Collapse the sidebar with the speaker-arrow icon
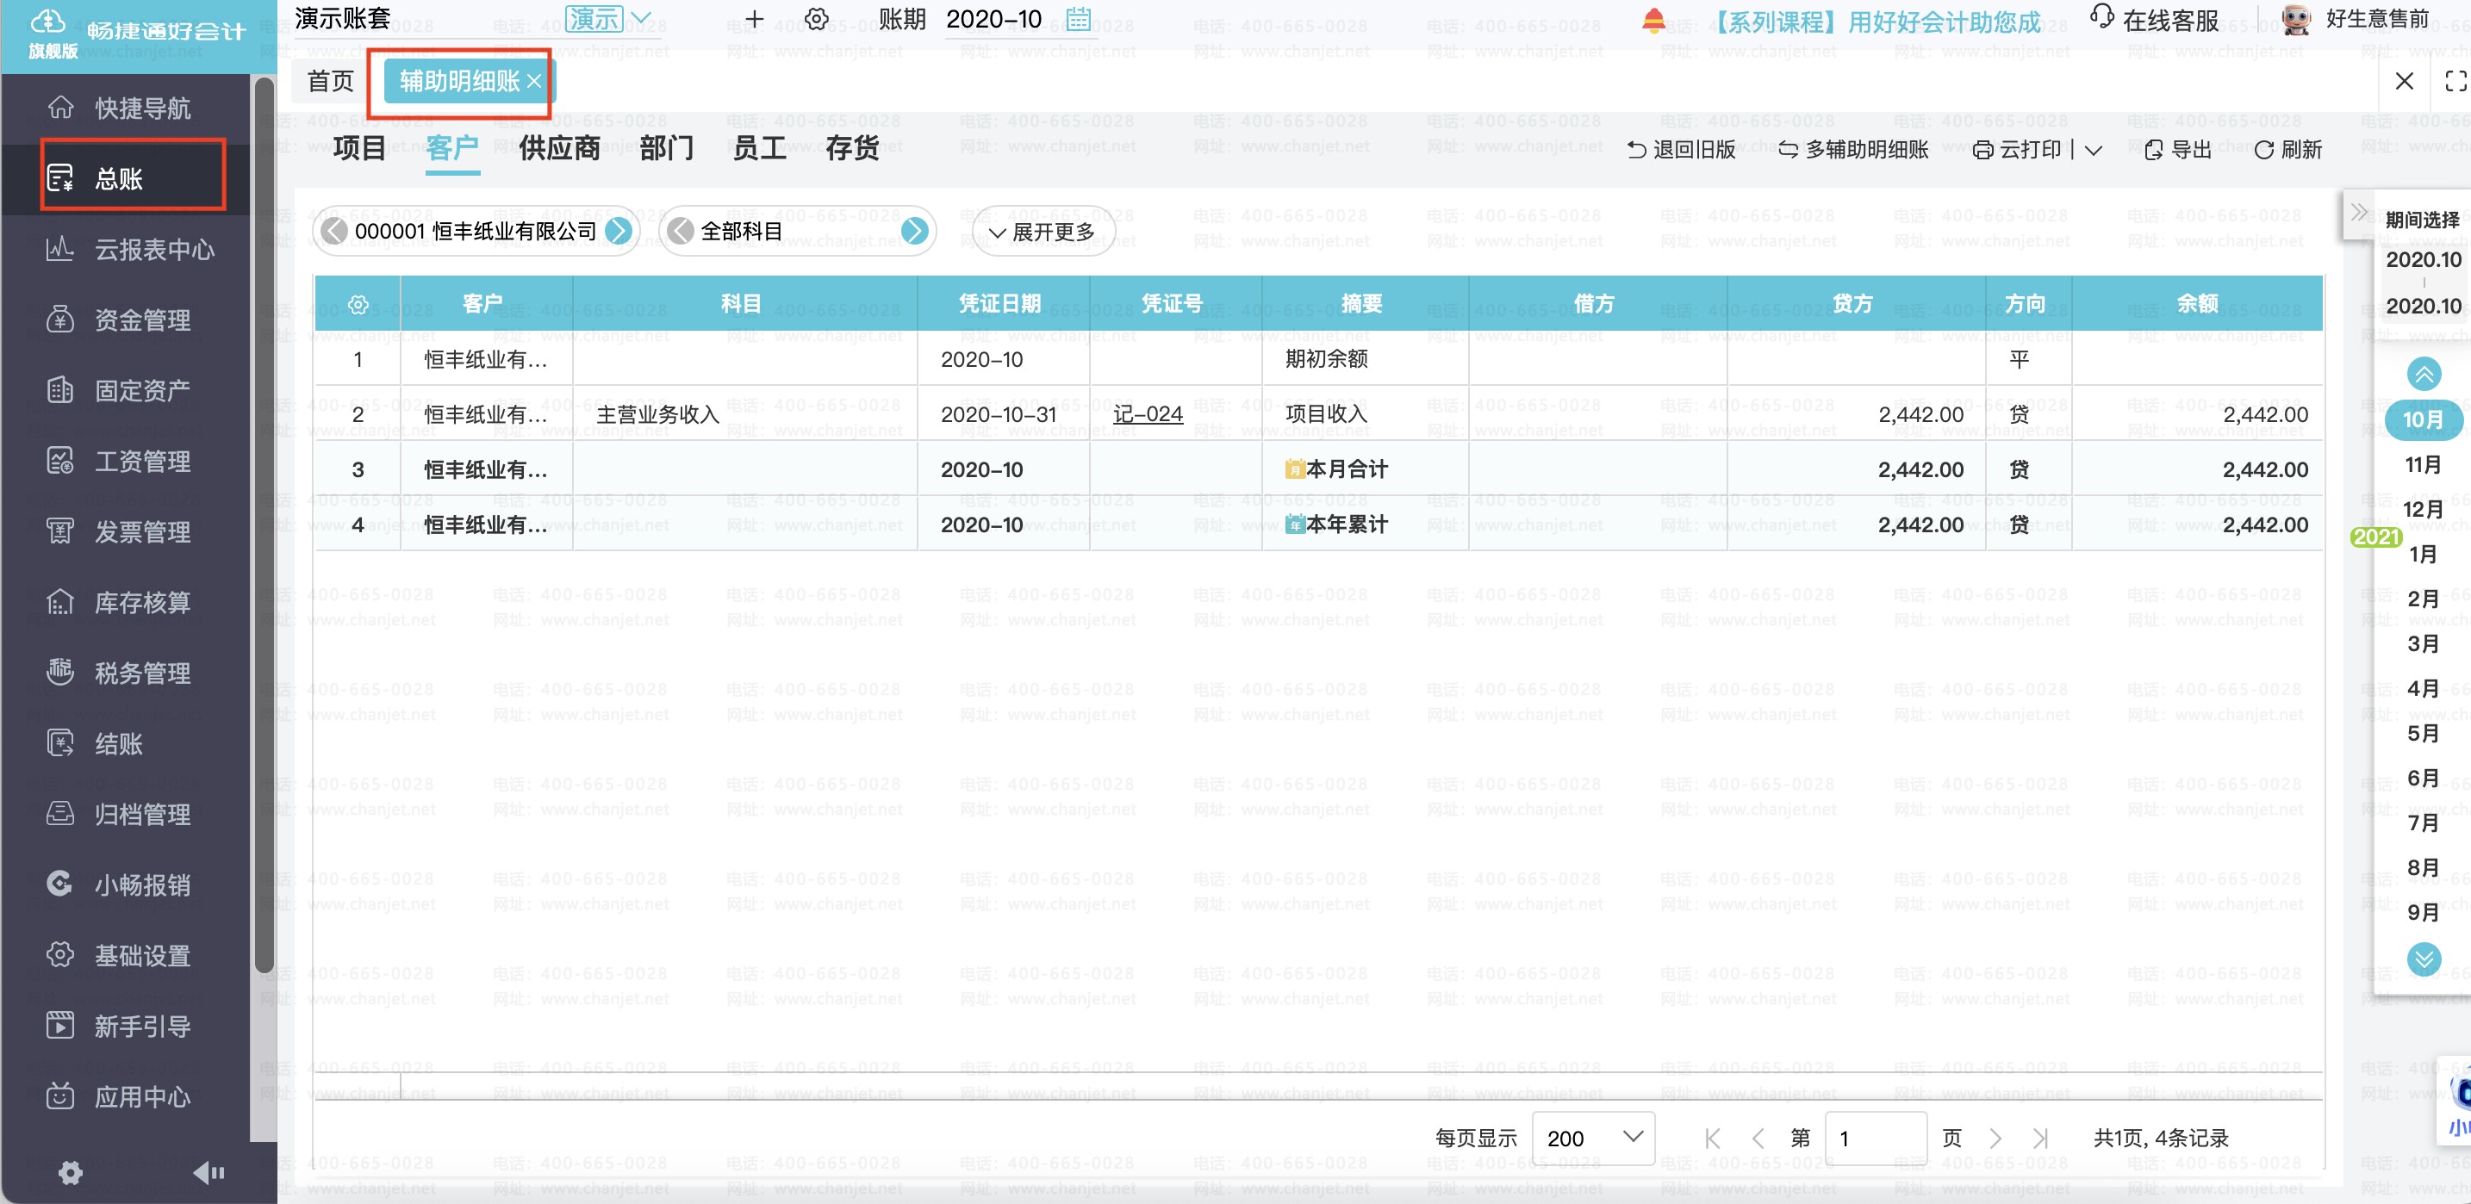 pyautogui.click(x=209, y=1171)
